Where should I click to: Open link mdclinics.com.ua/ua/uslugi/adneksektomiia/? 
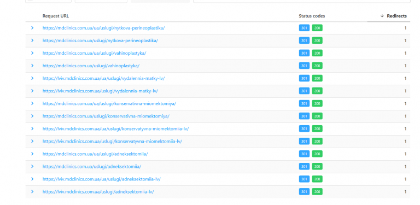click(x=95, y=154)
